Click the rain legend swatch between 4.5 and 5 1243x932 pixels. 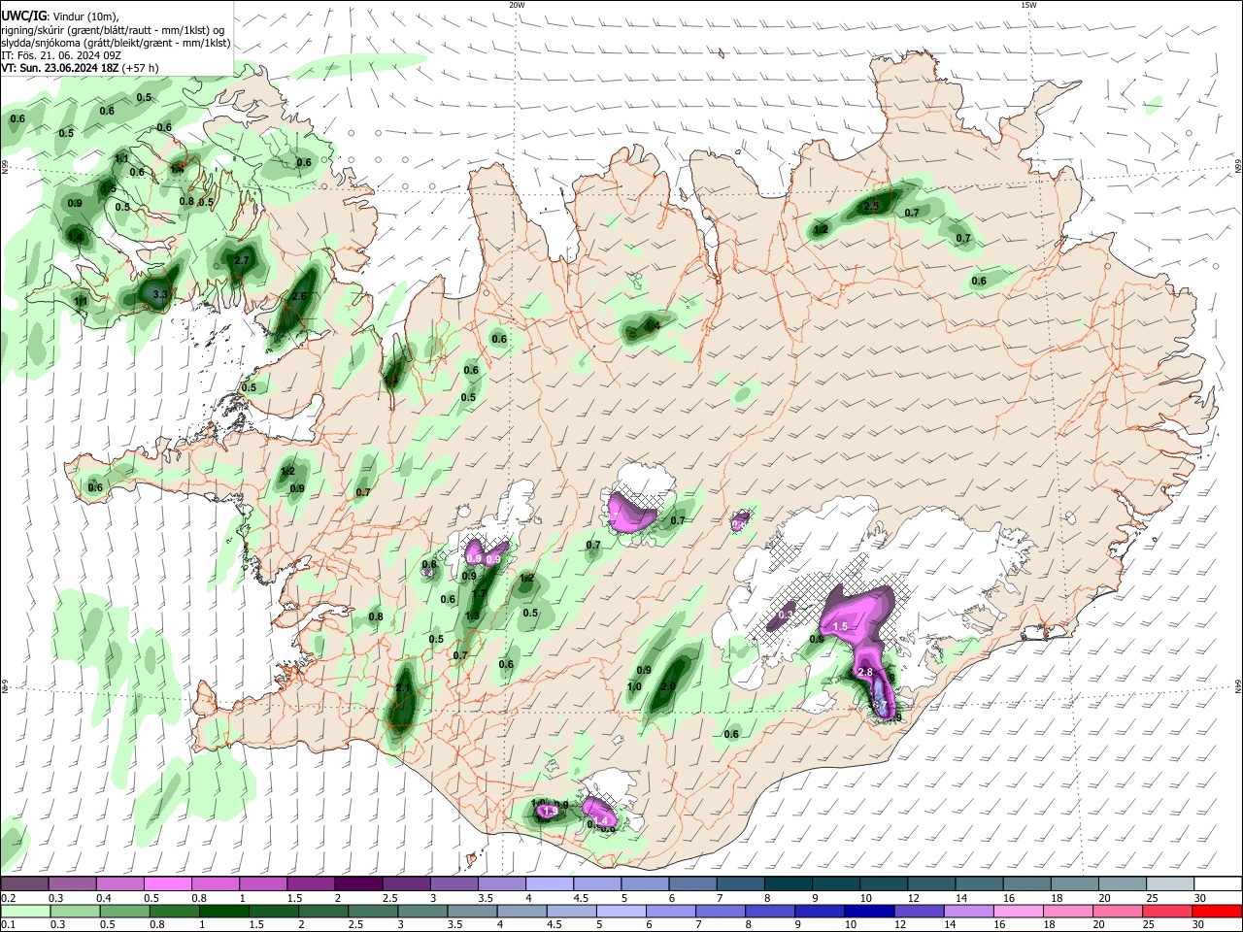(x=572, y=911)
